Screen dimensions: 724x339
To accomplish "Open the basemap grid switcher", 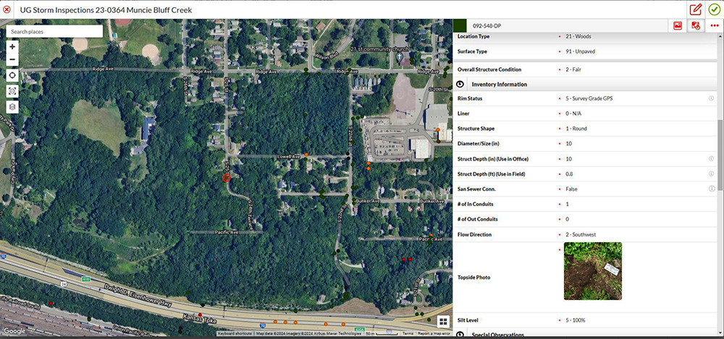I will pos(443,322).
